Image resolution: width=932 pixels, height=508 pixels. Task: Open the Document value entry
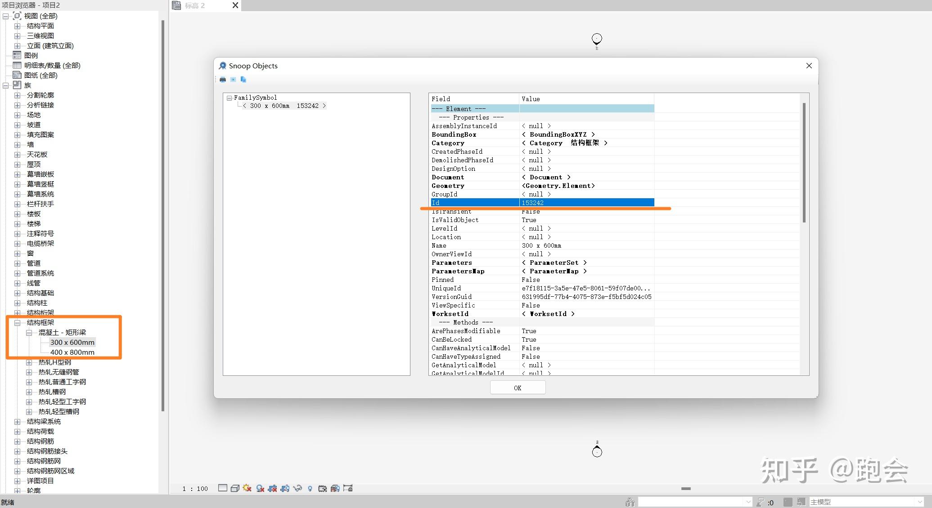[546, 177]
